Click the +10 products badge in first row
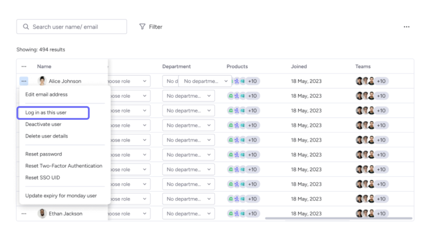This screenshot has width=426, height=233. click(253, 81)
